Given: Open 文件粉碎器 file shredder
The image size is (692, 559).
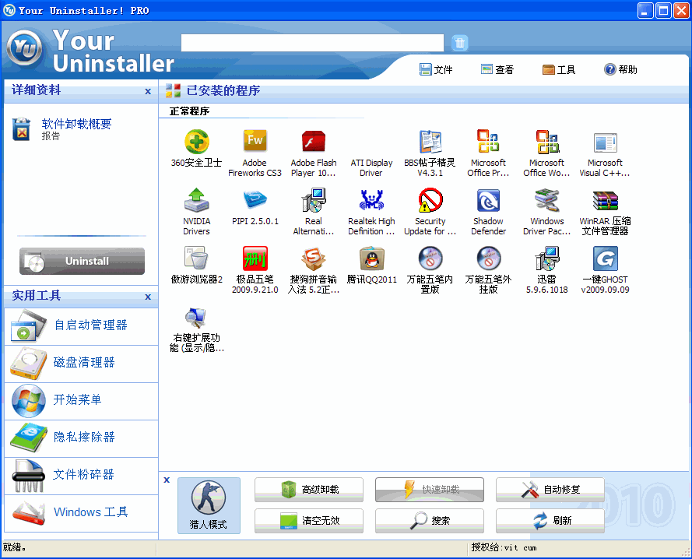Looking at the screenshot, I should (x=81, y=476).
